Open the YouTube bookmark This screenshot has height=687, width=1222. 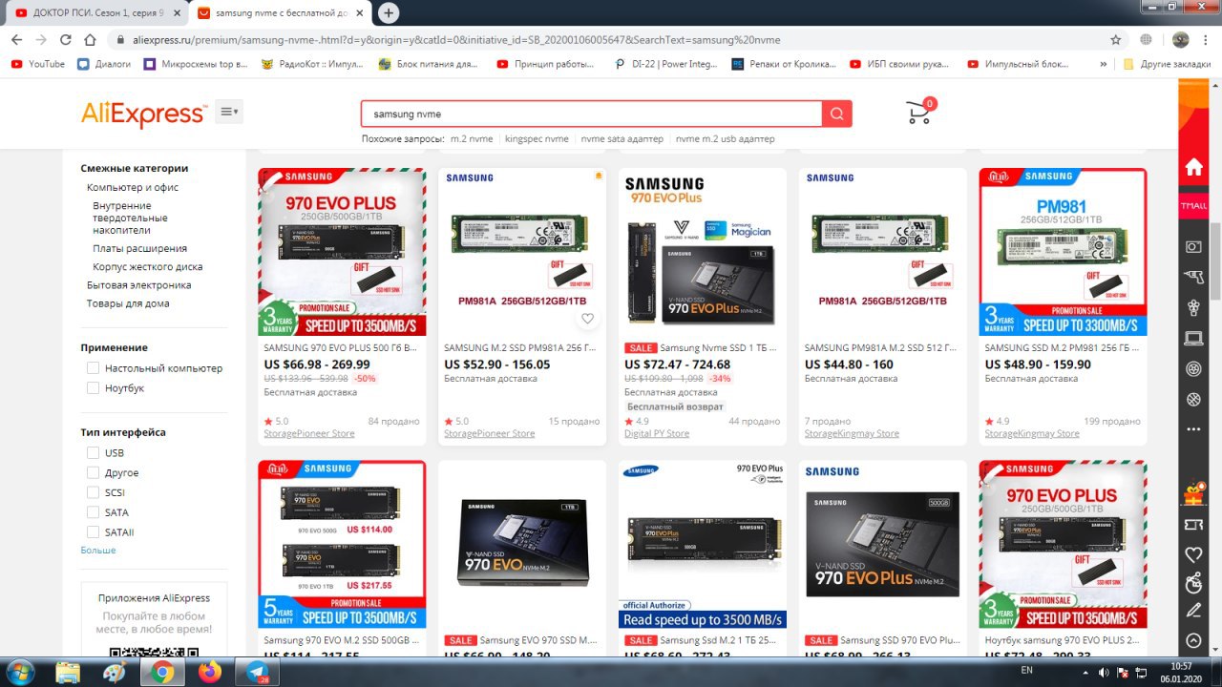(39, 64)
